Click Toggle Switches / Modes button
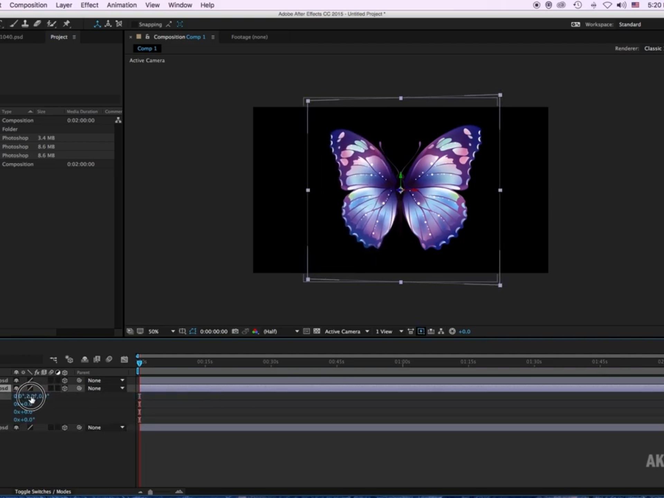The image size is (664, 498). [x=43, y=491]
